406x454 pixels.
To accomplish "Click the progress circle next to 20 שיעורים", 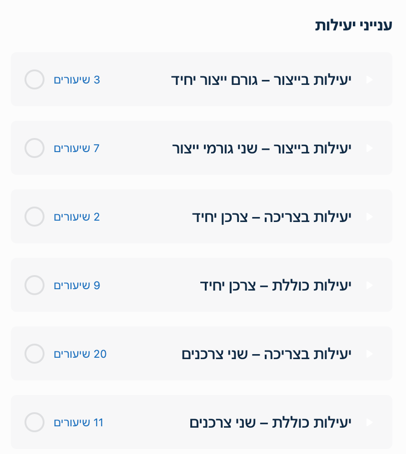I will point(35,354).
